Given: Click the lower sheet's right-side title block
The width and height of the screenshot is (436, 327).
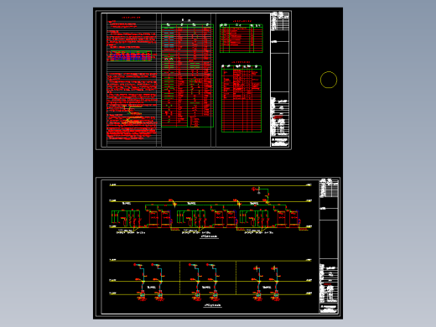Looking at the screenshot, I should click(x=329, y=246).
